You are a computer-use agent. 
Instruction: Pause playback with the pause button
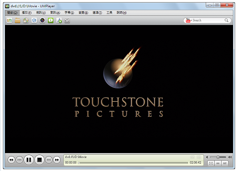click(x=29, y=160)
